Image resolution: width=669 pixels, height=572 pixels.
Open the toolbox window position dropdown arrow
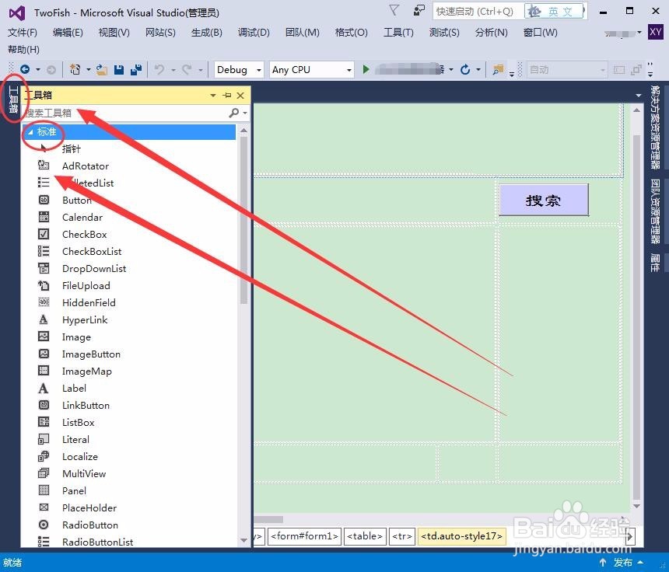tap(213, 96)
